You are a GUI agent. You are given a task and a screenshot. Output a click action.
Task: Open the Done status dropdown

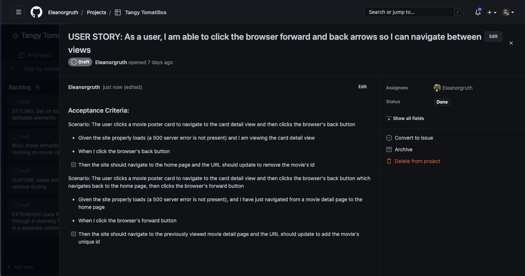coord(442,102)
